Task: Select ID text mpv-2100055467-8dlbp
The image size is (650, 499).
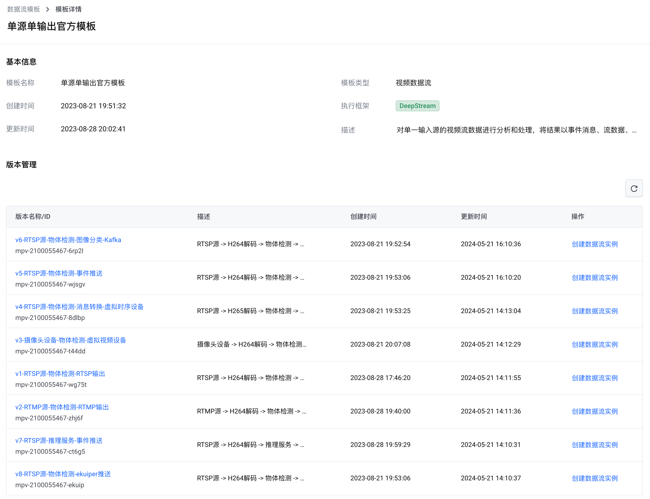Action: [50, 318]
